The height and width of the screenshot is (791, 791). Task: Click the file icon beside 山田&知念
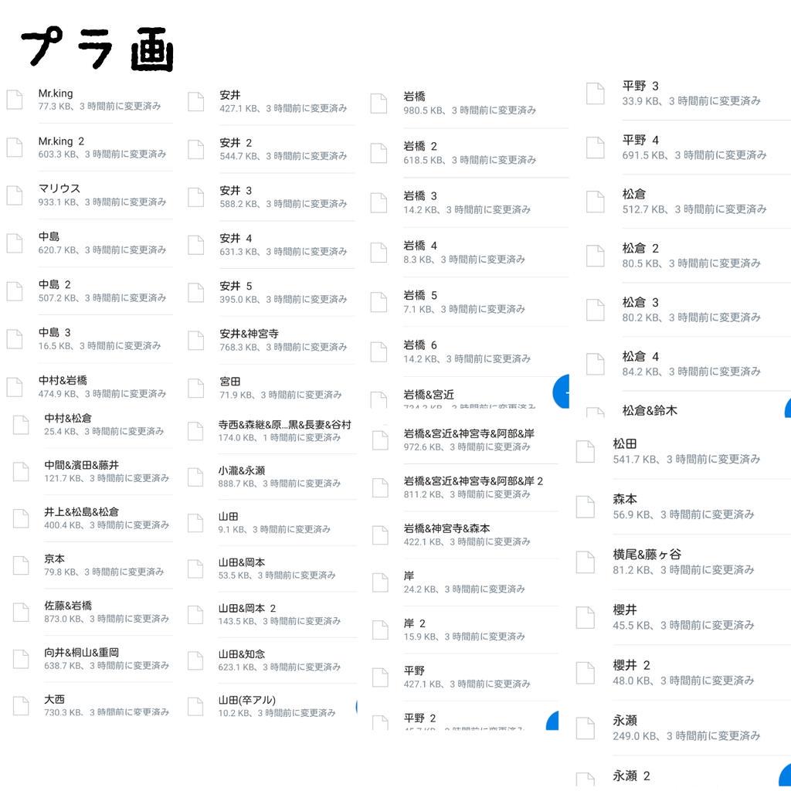195,660
